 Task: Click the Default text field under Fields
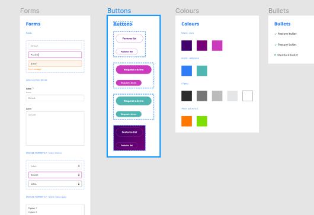coord(55,46)
